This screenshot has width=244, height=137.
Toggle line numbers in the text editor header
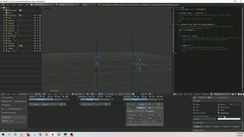[x=239, y=94]
